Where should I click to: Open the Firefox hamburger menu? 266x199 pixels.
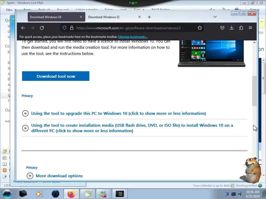click(250, 28)
